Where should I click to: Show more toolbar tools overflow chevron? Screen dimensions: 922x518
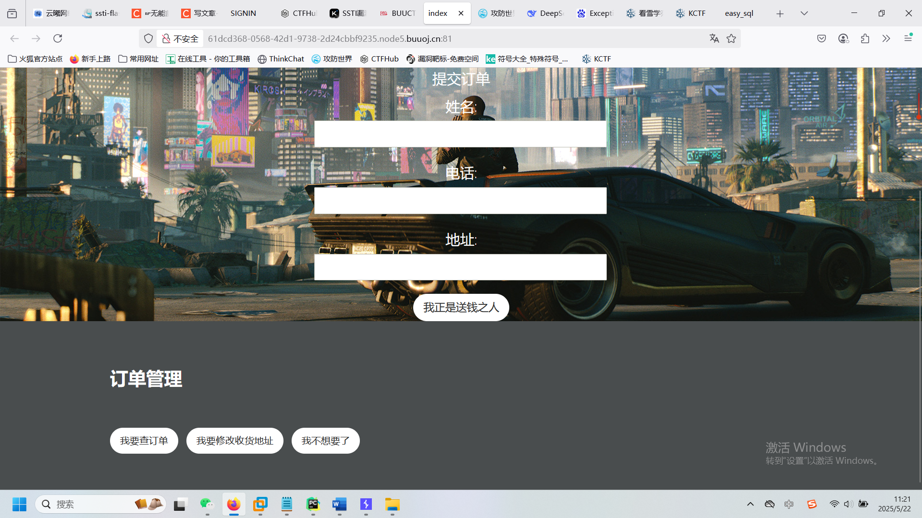(x=886, y=38)
